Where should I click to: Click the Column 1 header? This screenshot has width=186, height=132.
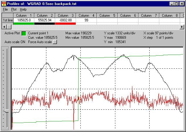24,16
